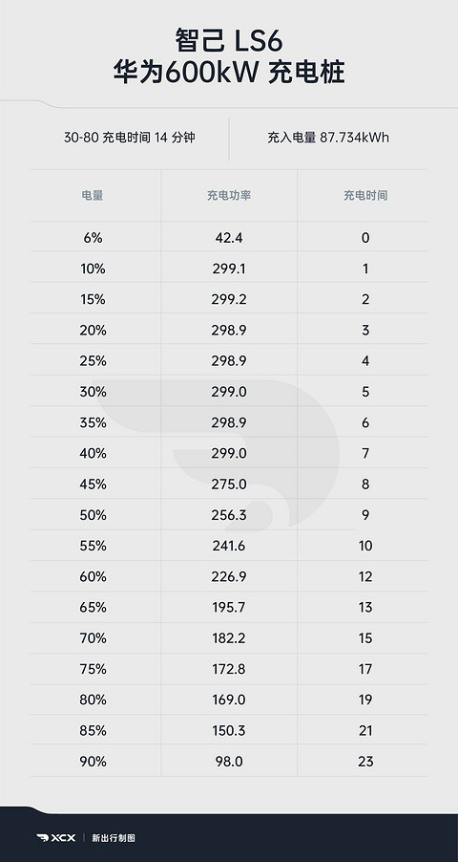Select the 275.0 power value
The height and width of the screenshot is (862, 458).
[x=229, y=485]
